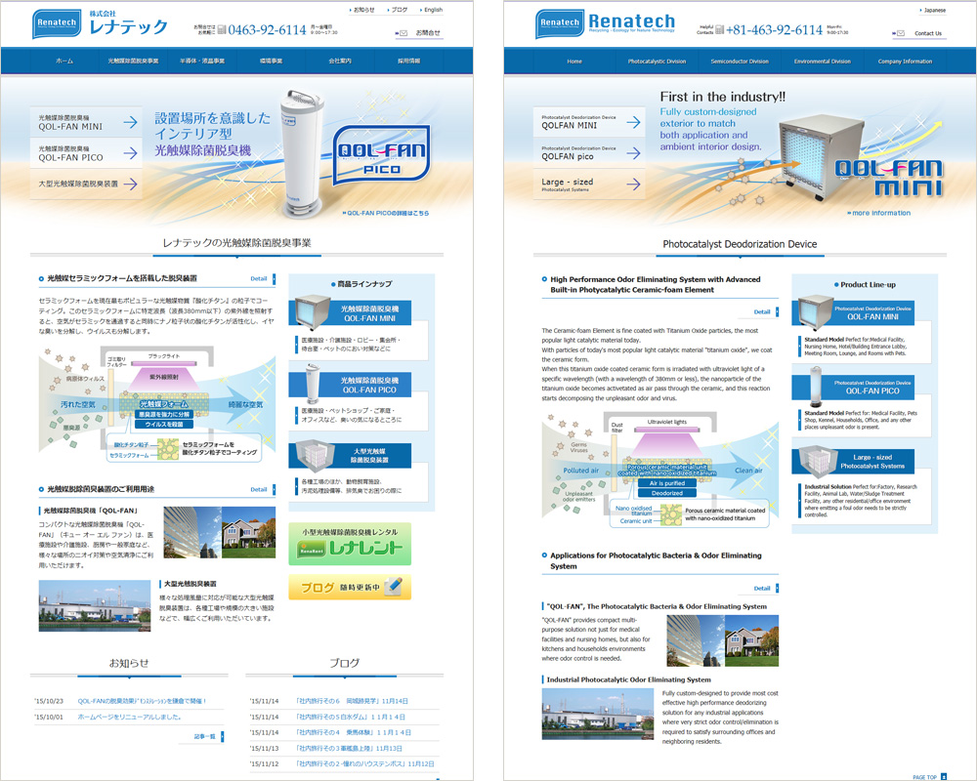Open the '15/10/23 QOL-FAN news item
Image resolution: width=977 pixels, height=781 pixels.
(142, 701)
